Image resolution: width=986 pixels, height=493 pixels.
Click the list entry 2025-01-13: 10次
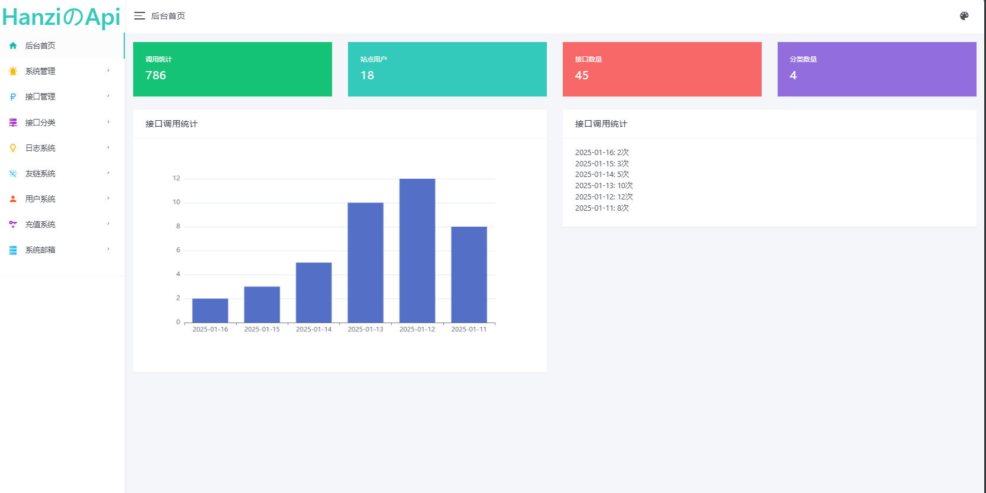(x=604, y=186)
